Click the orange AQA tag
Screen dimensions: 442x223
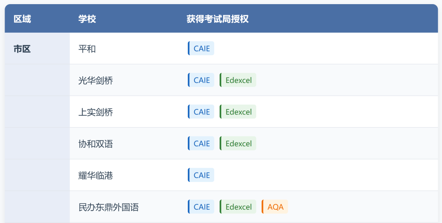275,207
